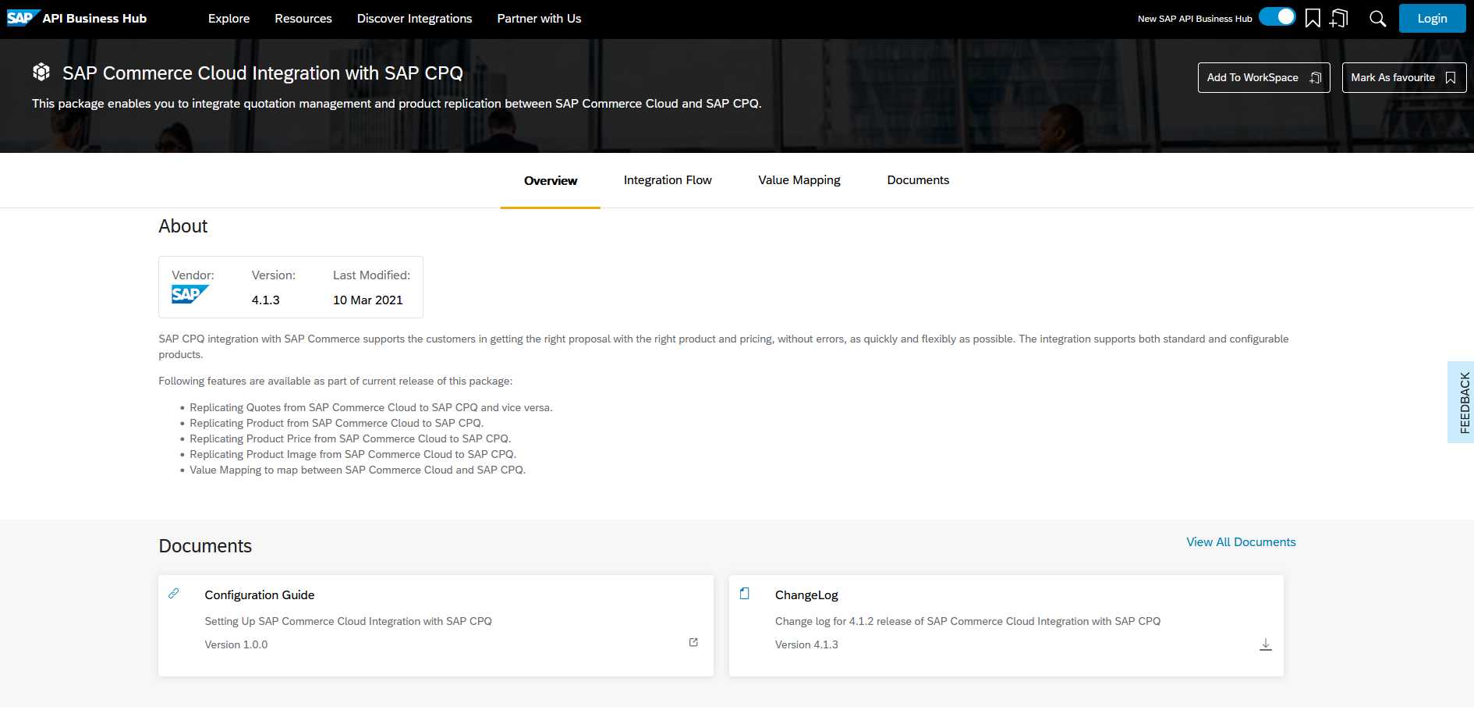Image resolution: width=1474 pixels, height=717 pixels.
Task: Open the View All Documents link
Action: [1241, 542]
